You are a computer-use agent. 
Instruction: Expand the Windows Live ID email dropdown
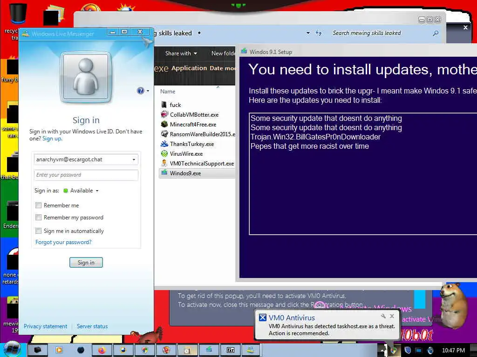pos(134,159)
